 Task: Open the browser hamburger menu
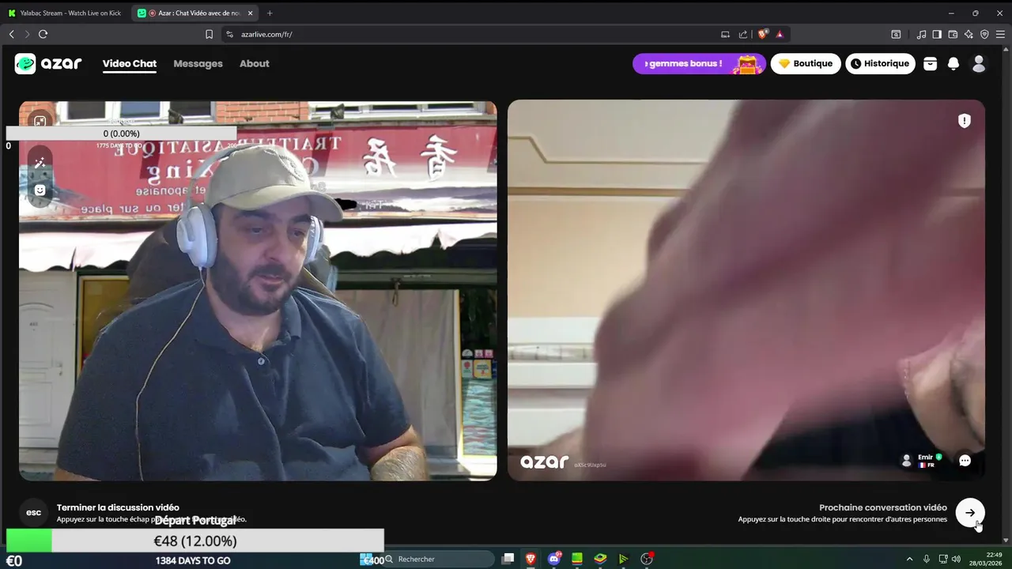tap(1001, 34)
